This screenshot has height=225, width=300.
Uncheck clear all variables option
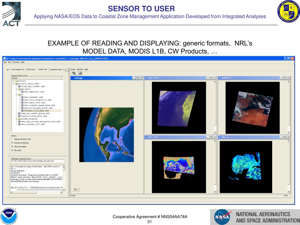click(x=12, y=146)
